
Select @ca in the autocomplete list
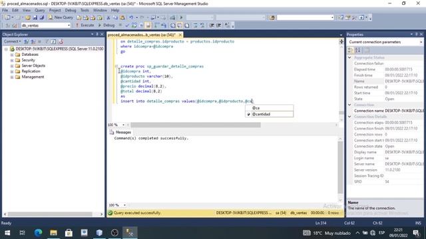click(x=269, y=108)
